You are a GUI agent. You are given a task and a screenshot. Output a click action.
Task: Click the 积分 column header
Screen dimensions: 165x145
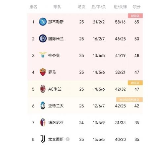pyautogui.click(x=137, y=7)
